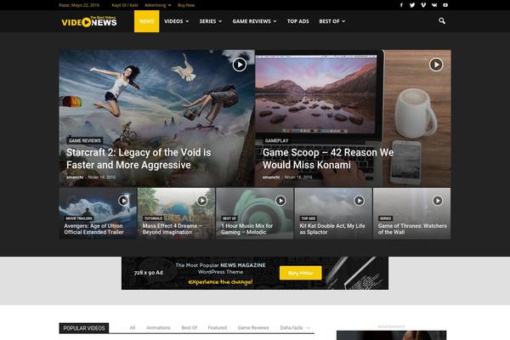Viewport: 510px width, 340px height.
Task: Open the Twitter social icon
Action: (412, 5)
